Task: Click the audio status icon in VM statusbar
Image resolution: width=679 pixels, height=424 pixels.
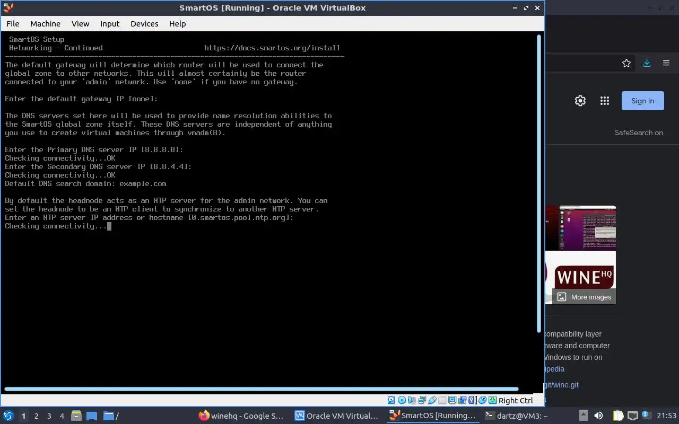Action: [x=412, y=400]
